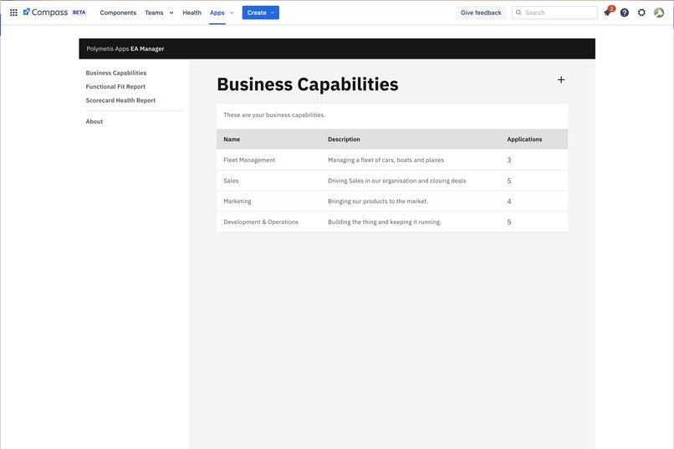The width and height of the screenshot is (674, 449).
Task: Open the Components menu item
Action: (x=118, y=13)
